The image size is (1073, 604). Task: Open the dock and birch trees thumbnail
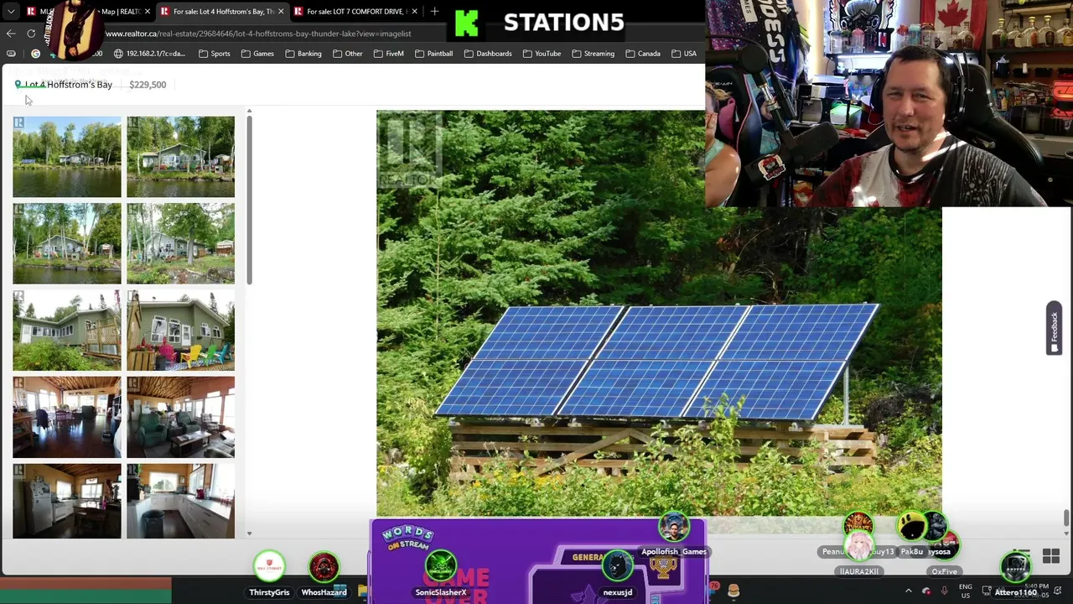(x=67, y=243)
